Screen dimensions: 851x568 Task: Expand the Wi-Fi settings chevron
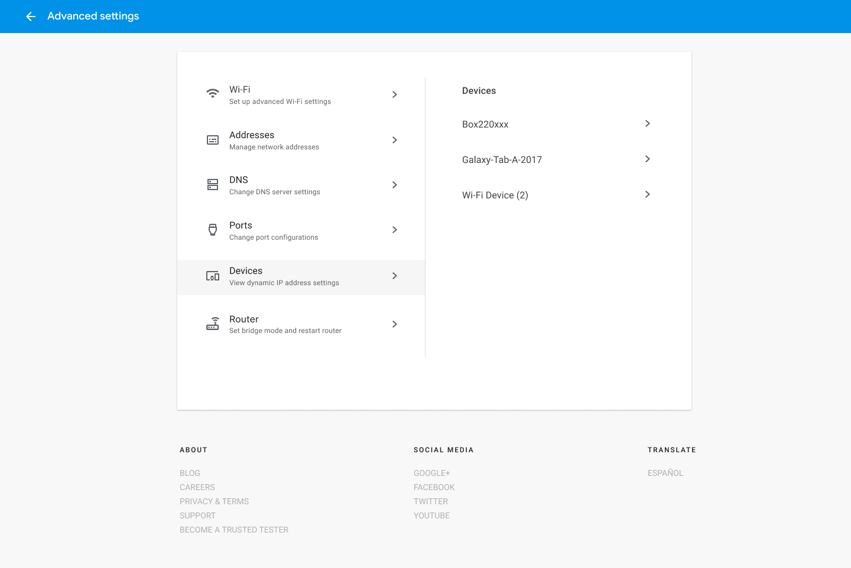click(x=395, y=94)
